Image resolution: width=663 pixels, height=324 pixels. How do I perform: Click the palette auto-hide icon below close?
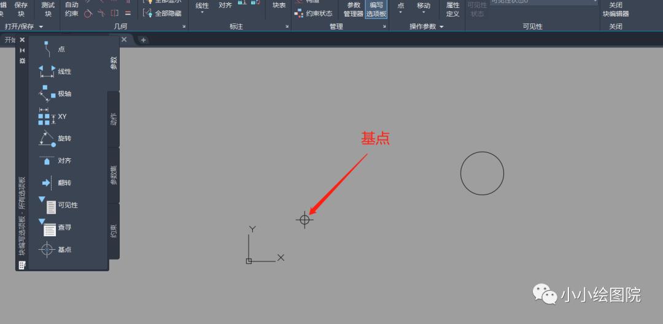pyautogui.click(x=23, y=50)
